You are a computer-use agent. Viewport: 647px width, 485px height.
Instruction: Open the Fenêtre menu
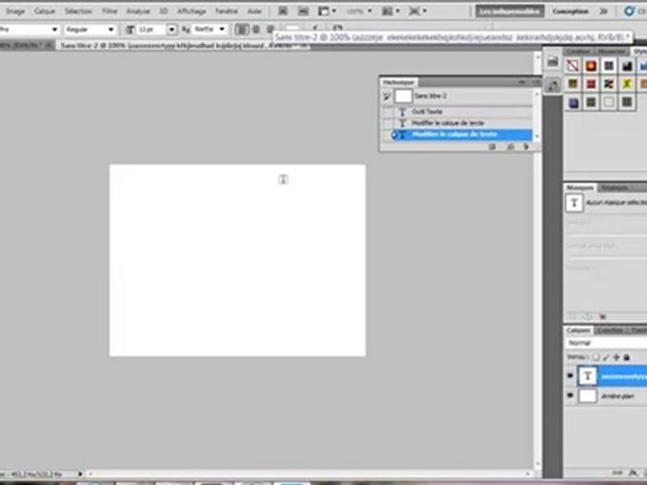click(226, 11)
